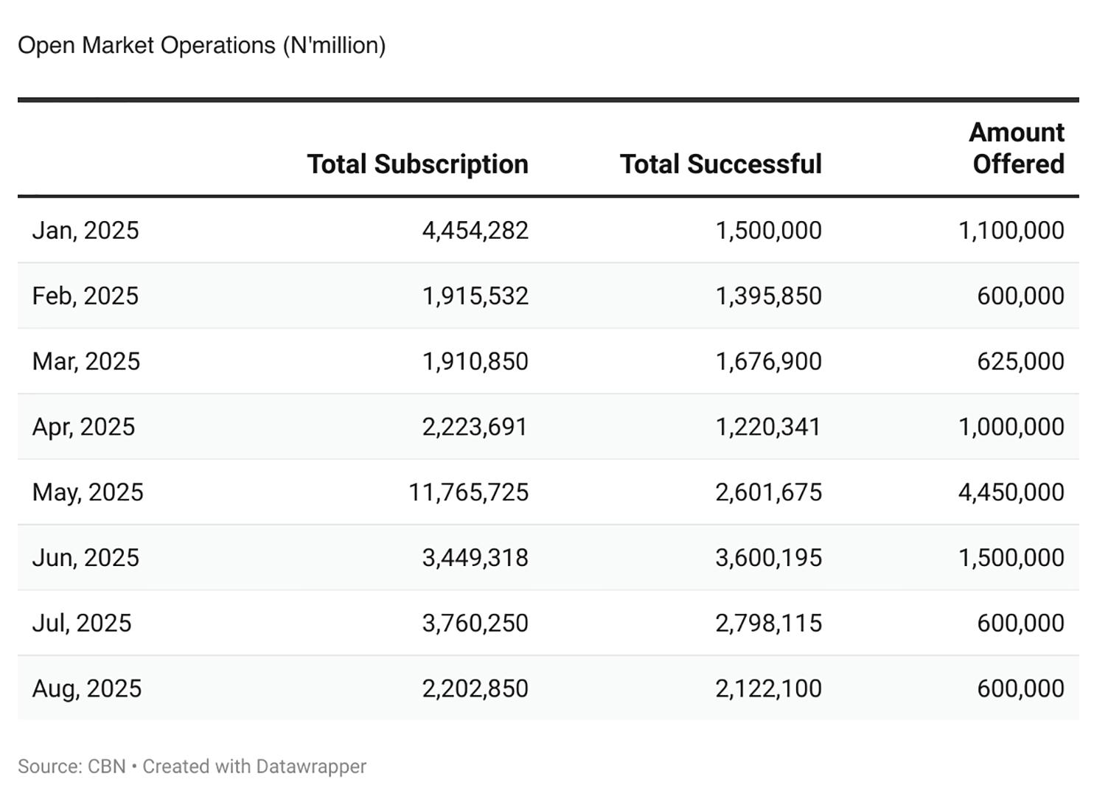Click Jun's total successful value 3,600,195
1097x796 pixels.
tap(768, 557)
